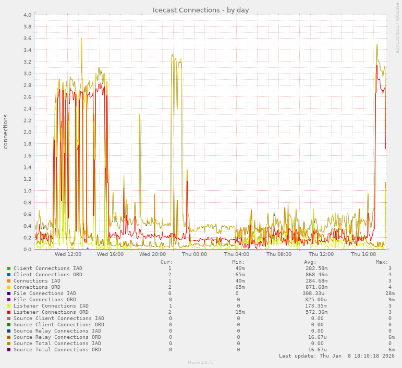Click the Last update timestamp text
This screenshot has width=402, height=368.
point(336,356)
